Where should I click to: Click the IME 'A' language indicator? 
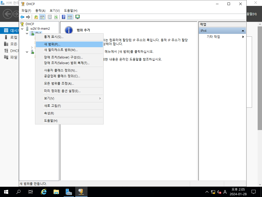225,192
